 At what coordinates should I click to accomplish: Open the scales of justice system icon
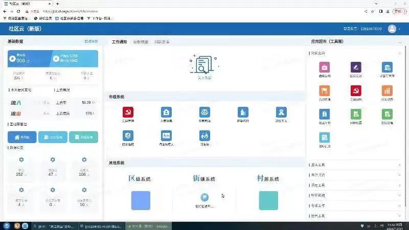click(204, 112)
